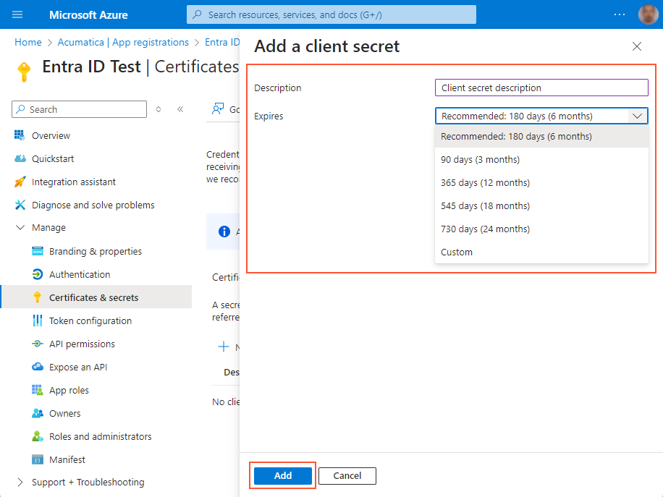Screen dimensions: 663x497
Task: Click the Cancel button
Action: (x=347, y=475)
